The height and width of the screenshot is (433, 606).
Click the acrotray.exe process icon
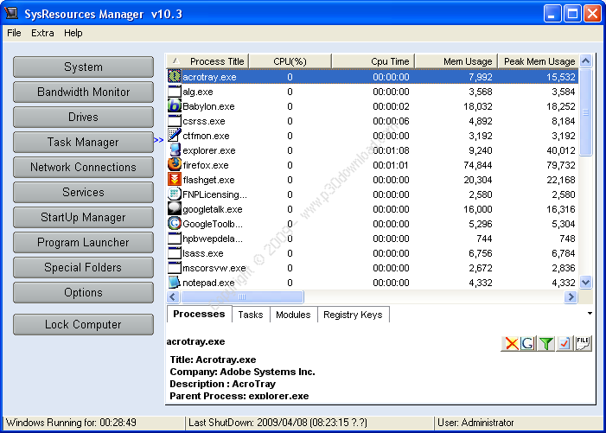[x=175, y=76]
